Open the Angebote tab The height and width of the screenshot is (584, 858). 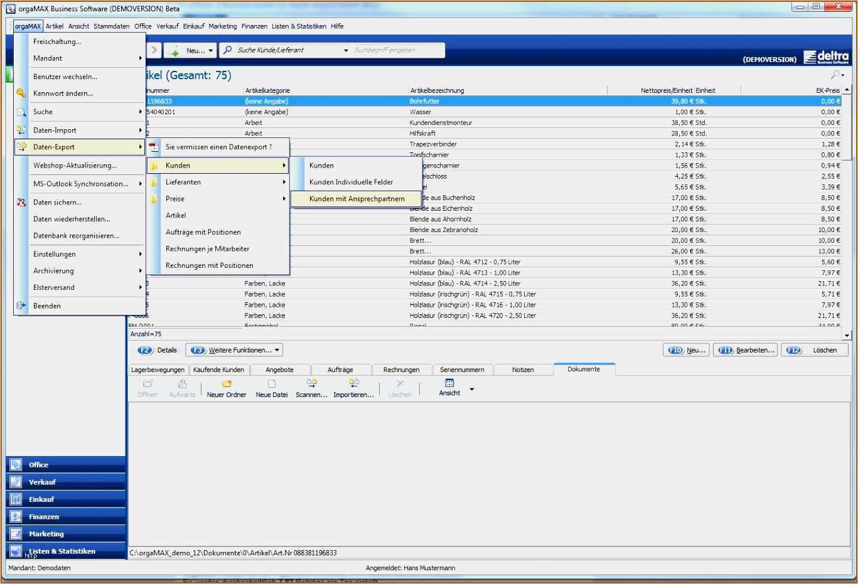[x=280, y=369]
